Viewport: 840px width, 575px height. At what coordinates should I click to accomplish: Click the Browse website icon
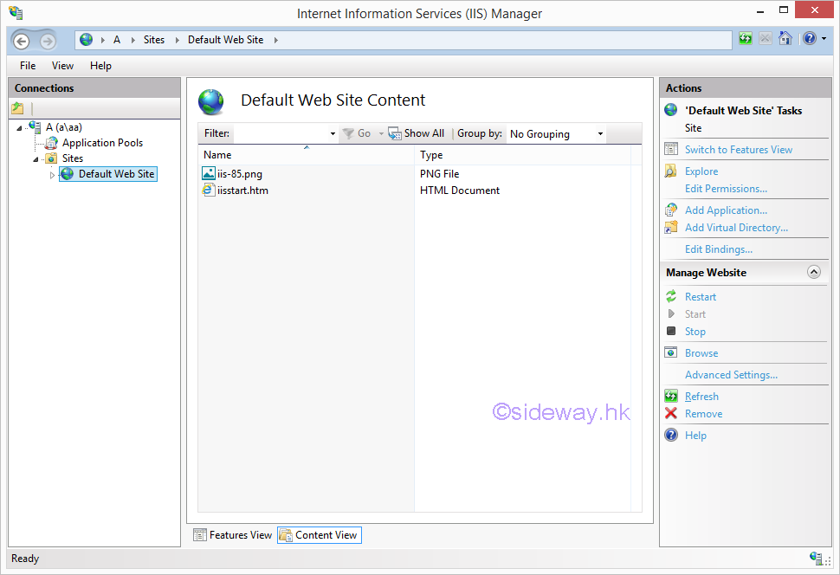click(x=671, y=352)
